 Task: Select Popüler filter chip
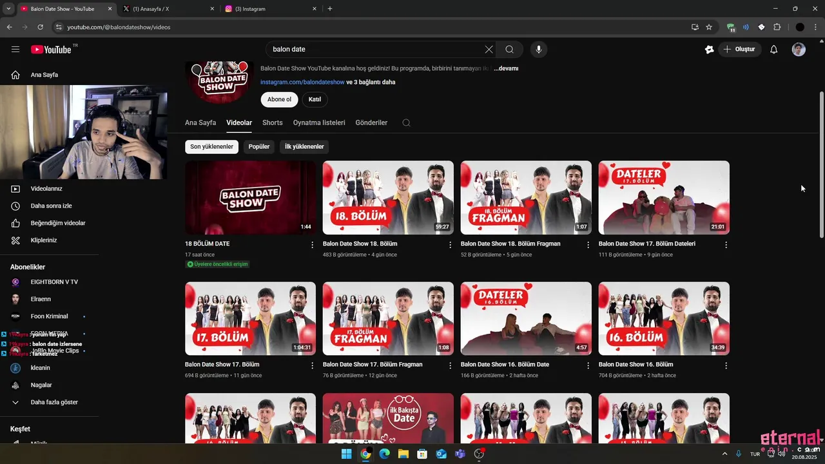tap(259, 146)
